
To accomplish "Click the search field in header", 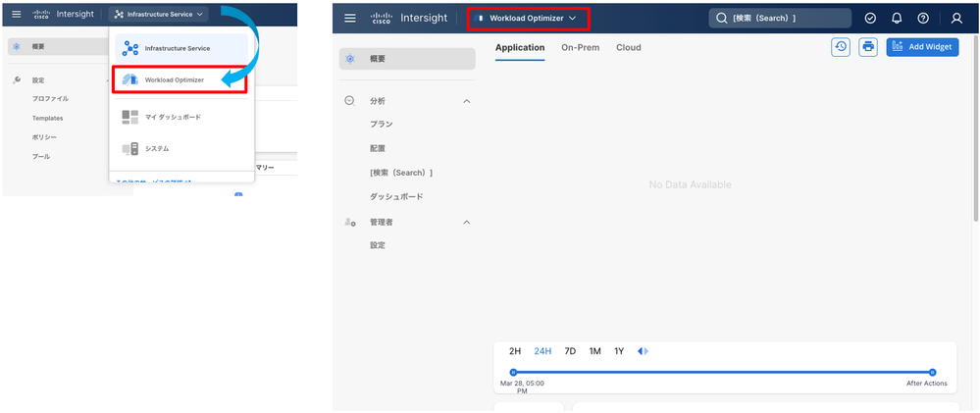I will tap(780, 18).
